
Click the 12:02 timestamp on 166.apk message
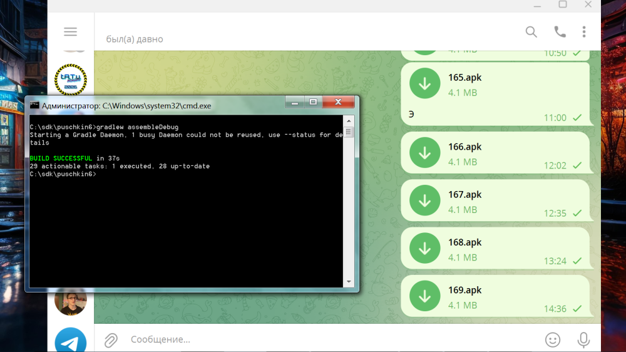click(x=555, y=165)
